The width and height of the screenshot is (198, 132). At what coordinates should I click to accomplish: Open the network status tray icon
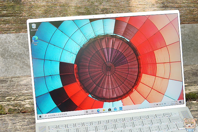pyautogui.click(x=160, y=104)
